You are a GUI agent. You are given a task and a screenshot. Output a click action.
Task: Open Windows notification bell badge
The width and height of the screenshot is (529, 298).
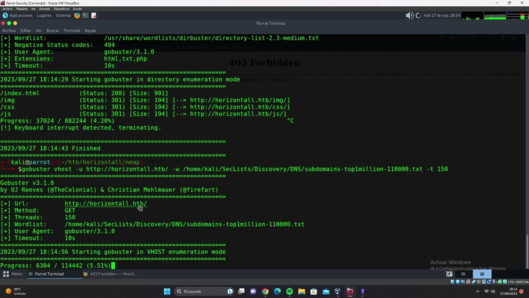[x=522, y=291]
